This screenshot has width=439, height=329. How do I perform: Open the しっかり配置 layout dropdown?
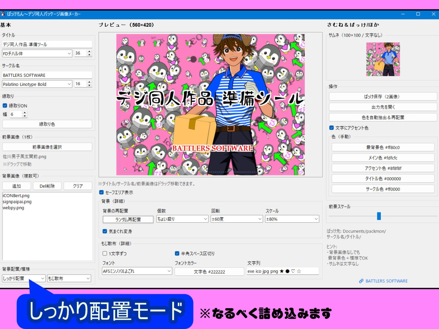[23, 279]
